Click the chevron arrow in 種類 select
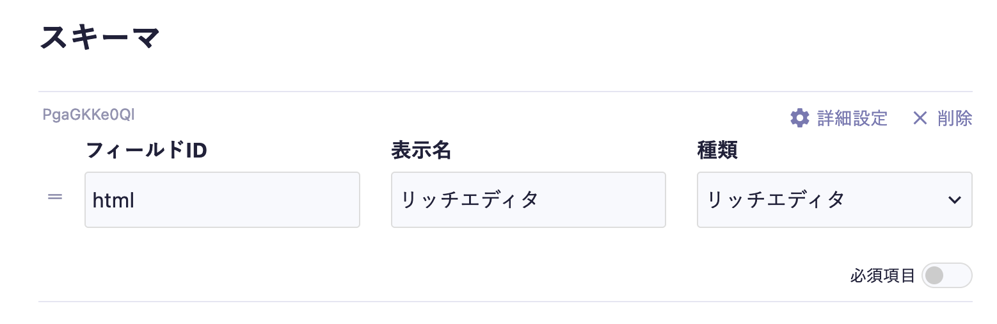This screenshot has height=324, width=997. point(954,200)
